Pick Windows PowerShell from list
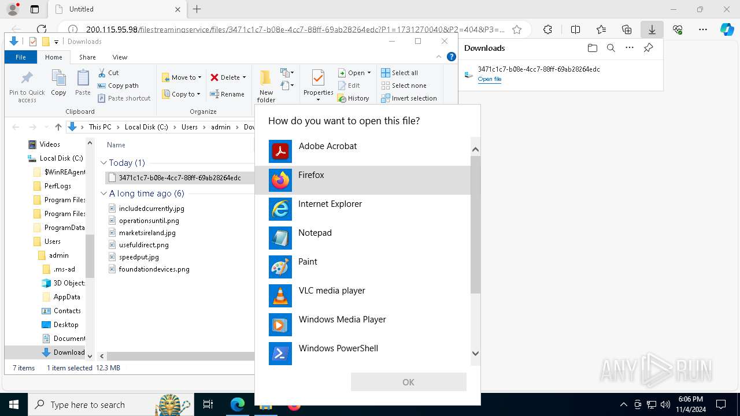 pyautogui.click(x=363, y=354)
